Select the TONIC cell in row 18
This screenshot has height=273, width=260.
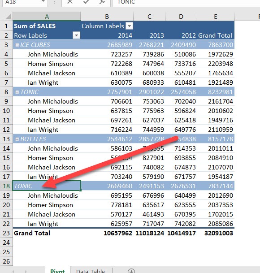coord(47,186)
